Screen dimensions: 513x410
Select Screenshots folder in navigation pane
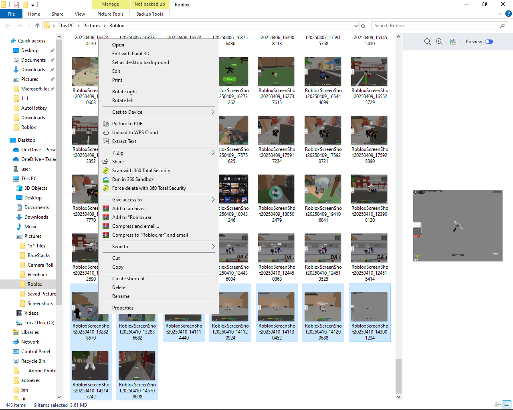[x=40, y=303]
